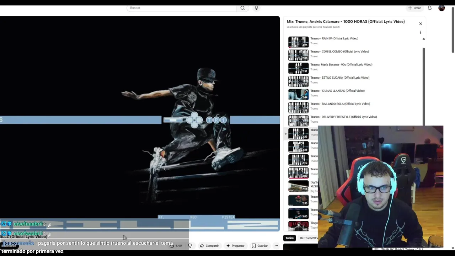The height and width of the screenshot is (256, 455).
Task: Select the De TruenoVEVO filter chip
Action: click(308, 238)
